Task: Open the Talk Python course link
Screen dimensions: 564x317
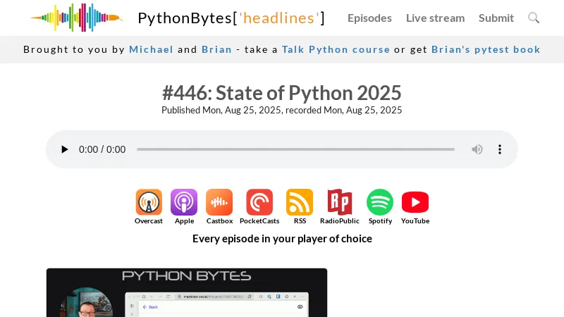Action: [336, 49]
